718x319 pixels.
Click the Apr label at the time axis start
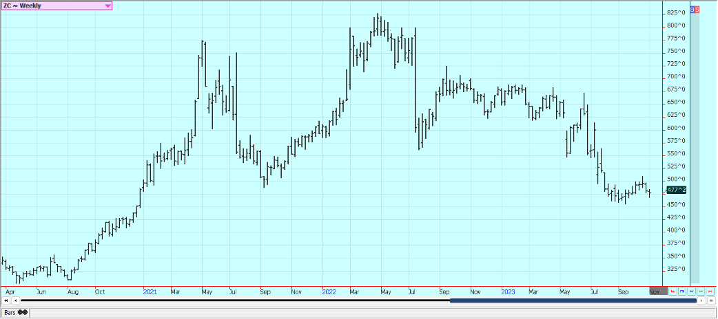[10, 291]
